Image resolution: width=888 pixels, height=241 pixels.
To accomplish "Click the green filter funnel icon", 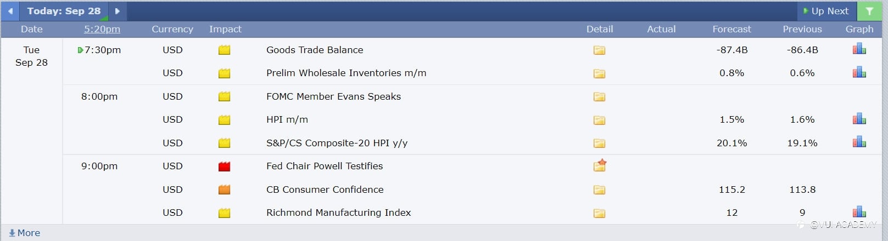I will pyautogui.click(x=869, y=11).
